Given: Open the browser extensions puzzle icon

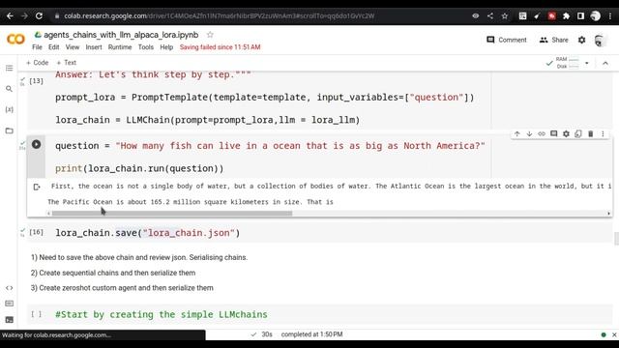Looking at the screenshot, I should (566, 15).
